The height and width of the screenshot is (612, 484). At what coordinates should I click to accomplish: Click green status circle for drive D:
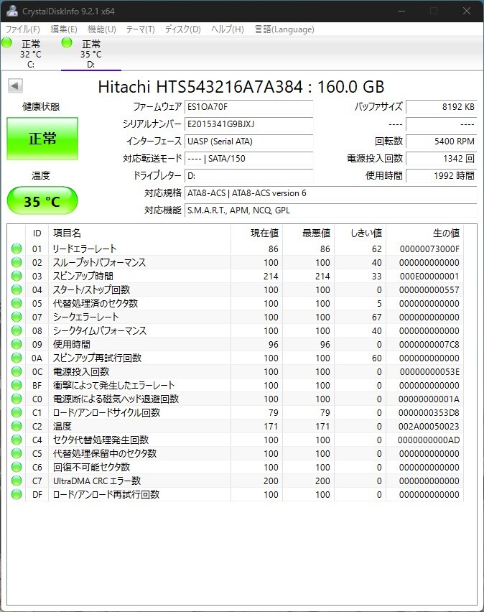point(67,42)
